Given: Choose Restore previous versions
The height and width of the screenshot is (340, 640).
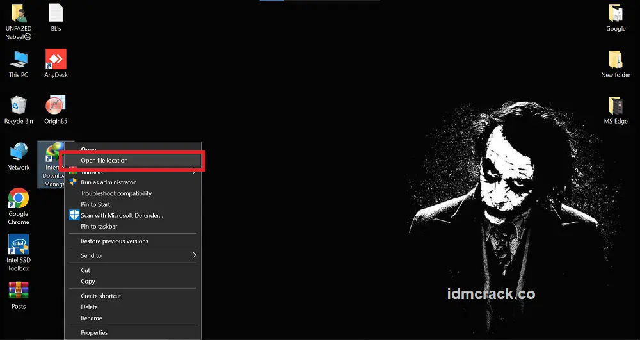Looking at the screenshot, I should point(132,241).
